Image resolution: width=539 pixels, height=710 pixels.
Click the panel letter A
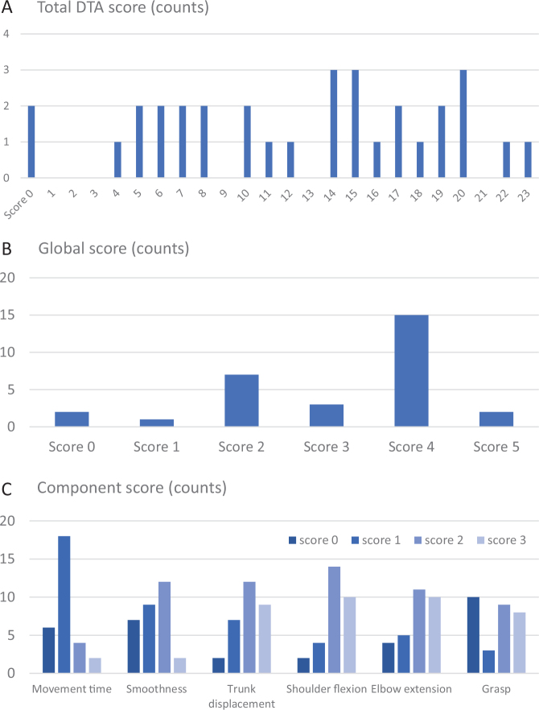tap(8, 10)
